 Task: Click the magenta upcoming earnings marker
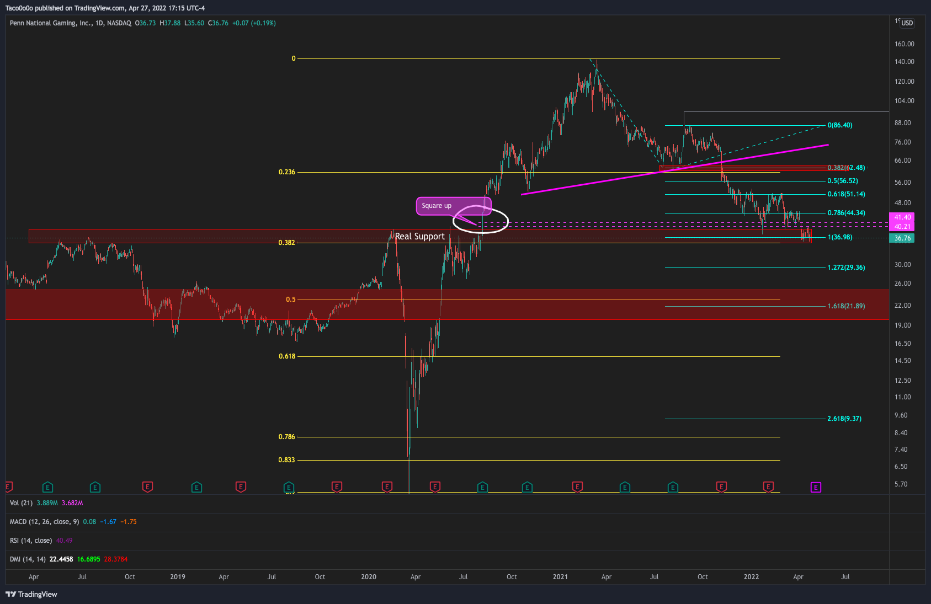coord(816,487)
